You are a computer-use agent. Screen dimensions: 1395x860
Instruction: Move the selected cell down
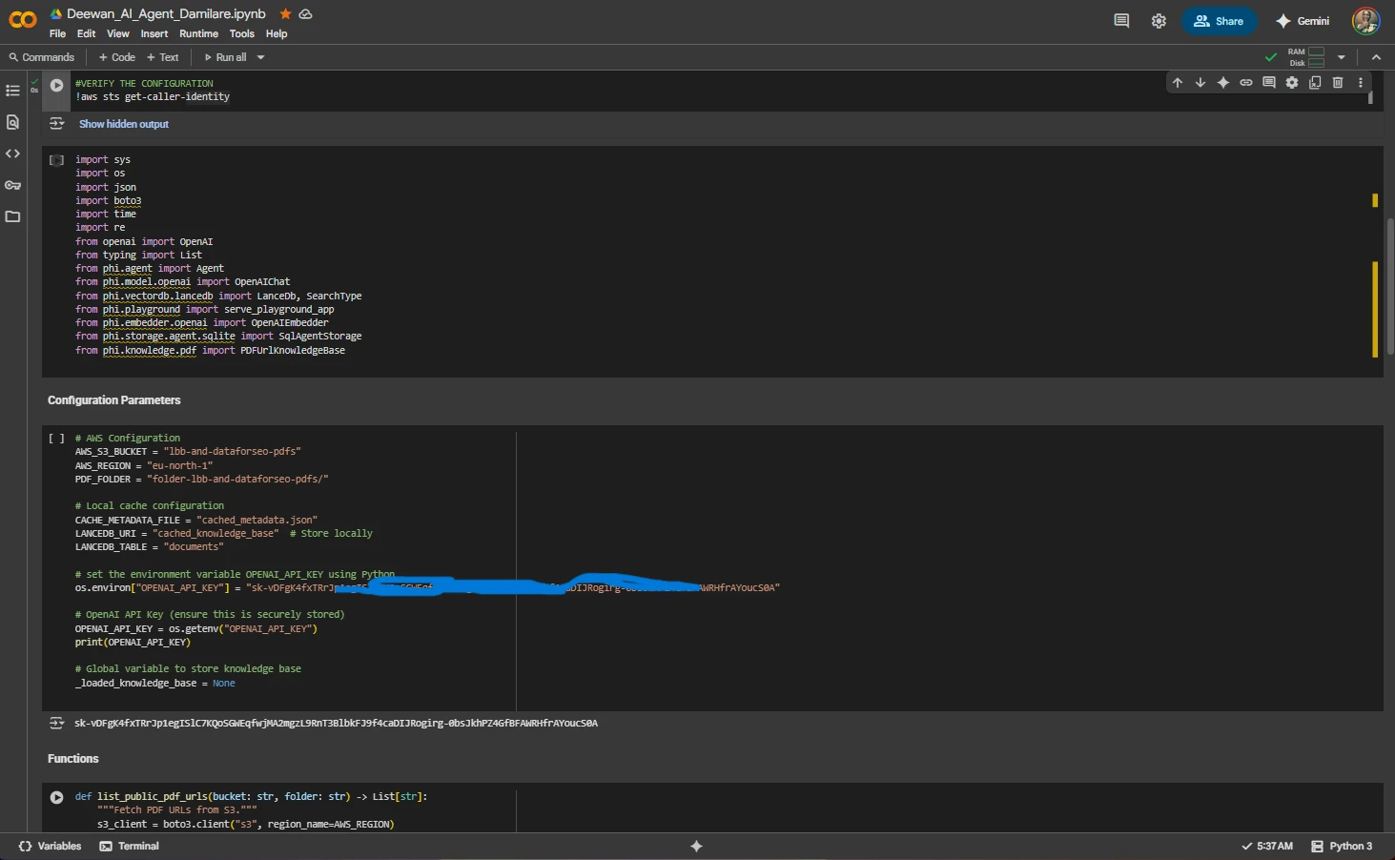(x=1200, y=83)
